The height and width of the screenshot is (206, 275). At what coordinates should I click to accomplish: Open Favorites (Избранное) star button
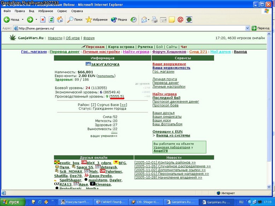click(96, 20)
